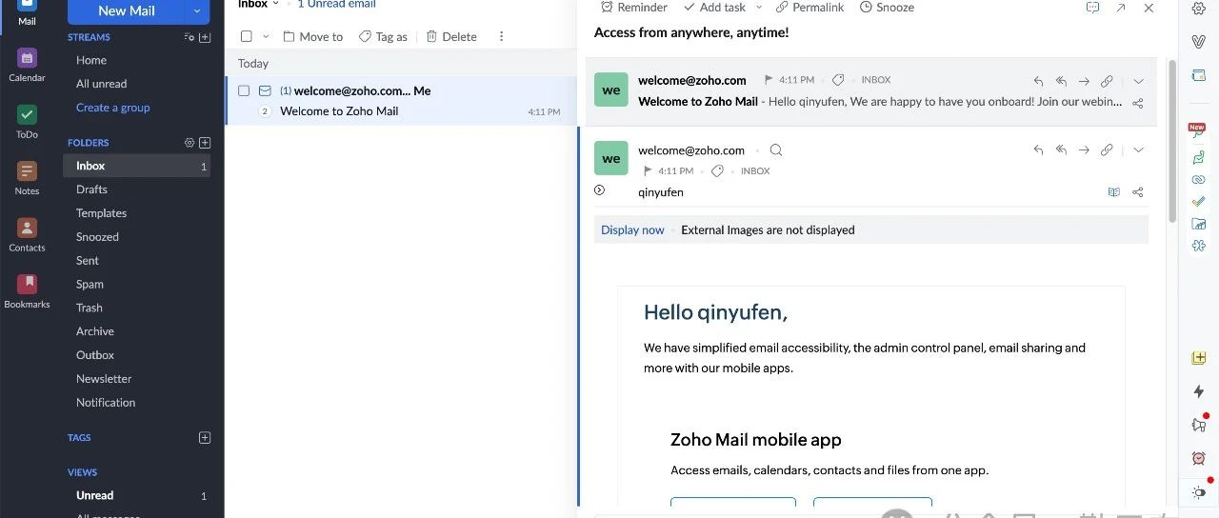Open the Notes app
The height and width of the screenshot is (518, 1219).
(x=27, y=178)
